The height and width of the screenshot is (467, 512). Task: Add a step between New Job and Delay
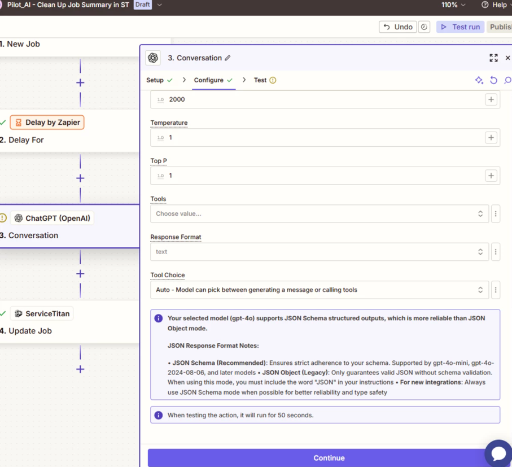pos(80,82)
